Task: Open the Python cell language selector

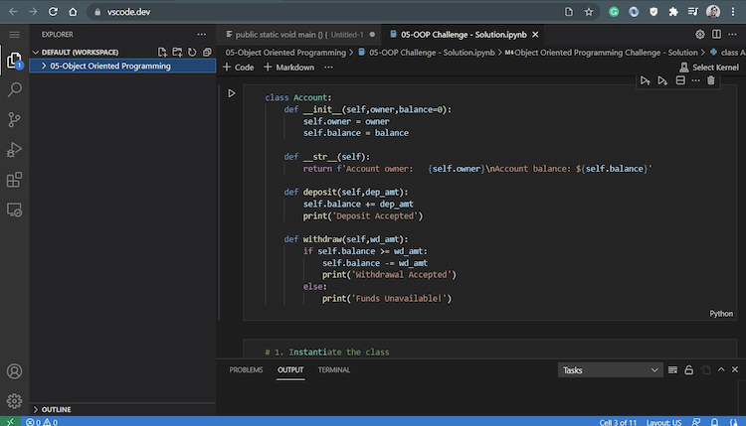Action: 721,314
